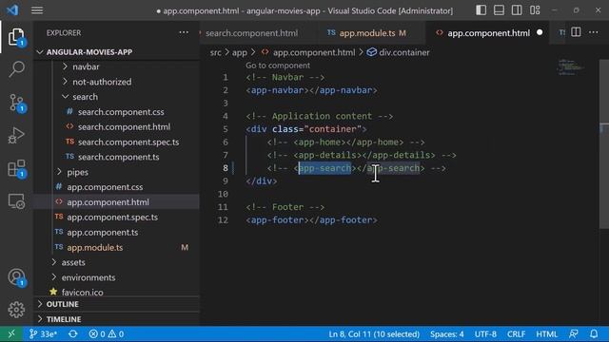Change encoding via UTF-8
The image size is (609, 342).
(485, 333)
